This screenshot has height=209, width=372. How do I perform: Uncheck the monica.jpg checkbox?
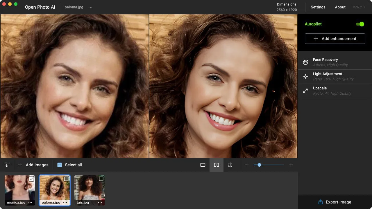tap(31, 179)
